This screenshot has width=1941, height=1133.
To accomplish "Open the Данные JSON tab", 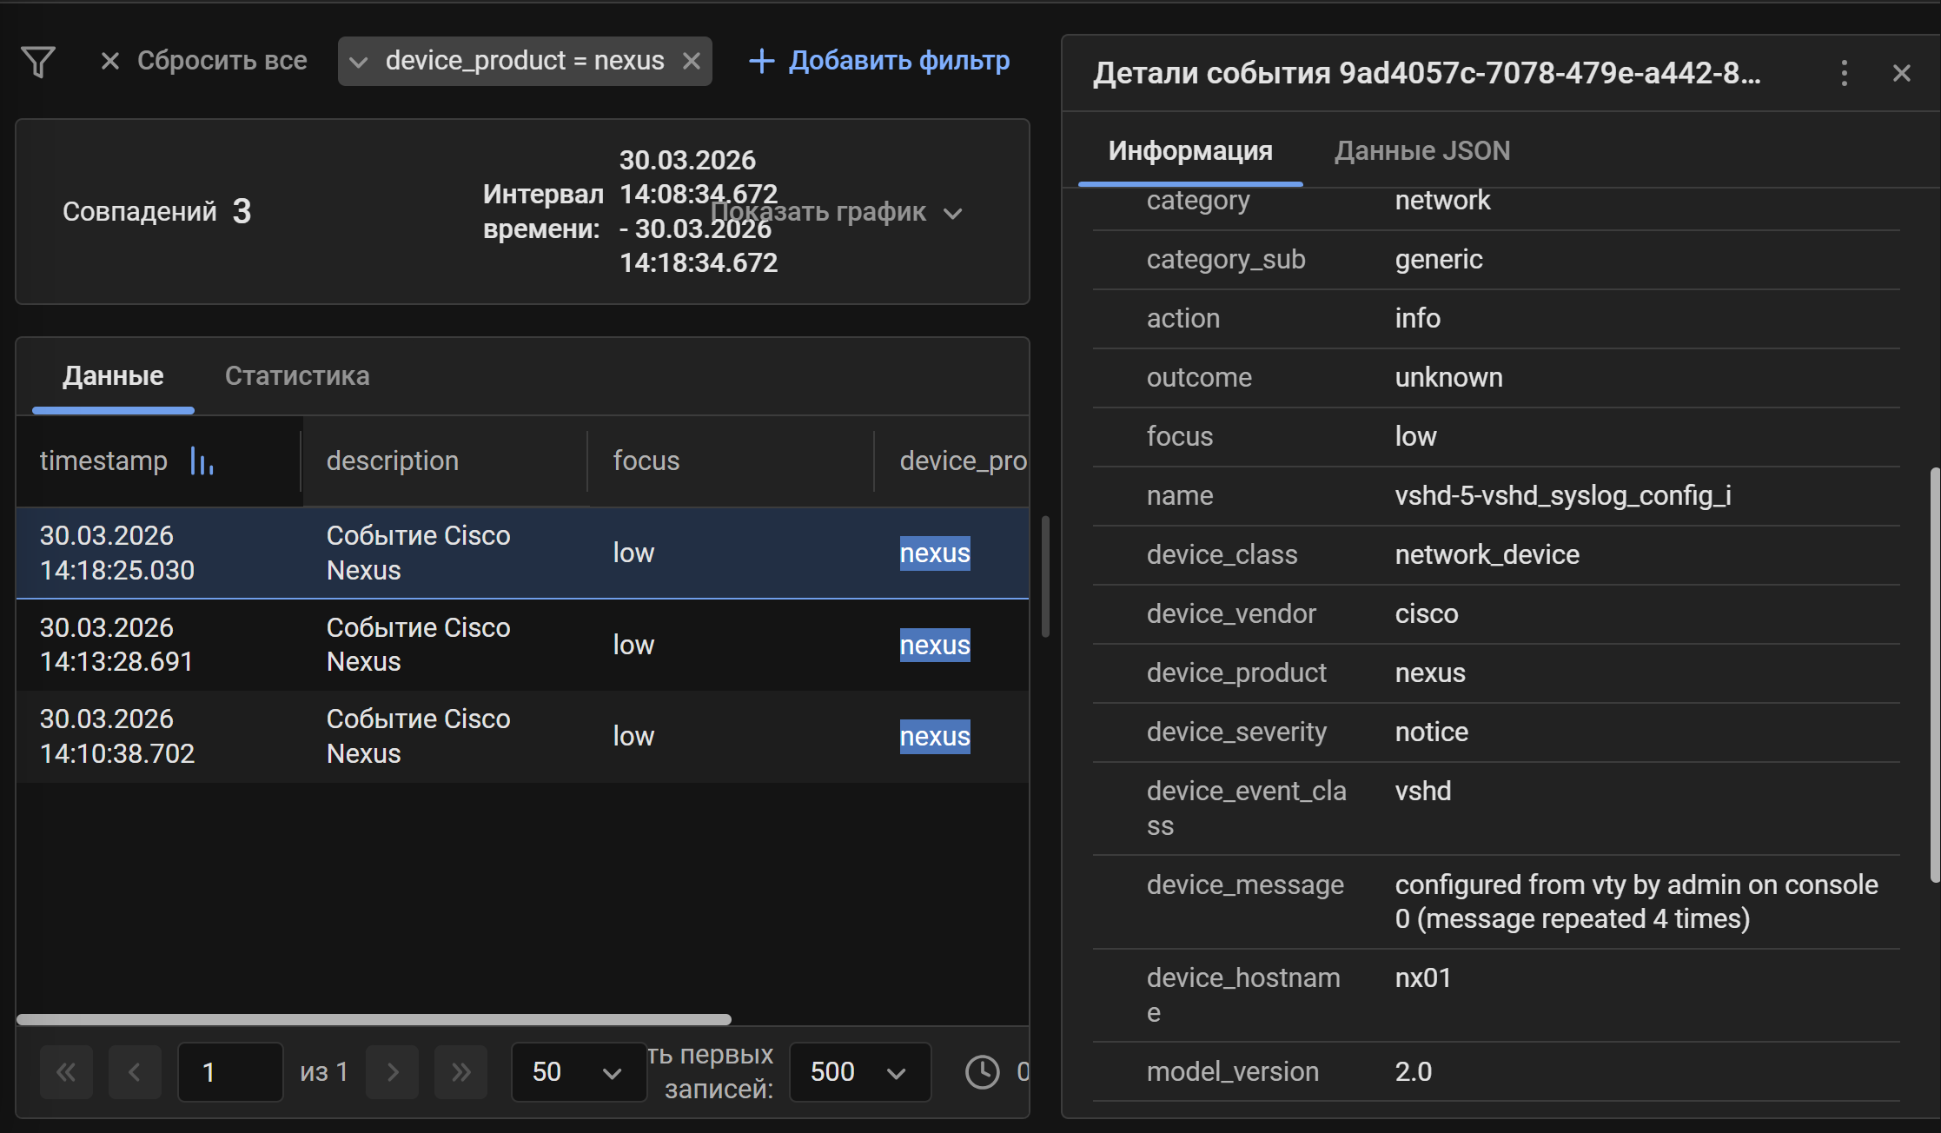I will (1422, 150).
